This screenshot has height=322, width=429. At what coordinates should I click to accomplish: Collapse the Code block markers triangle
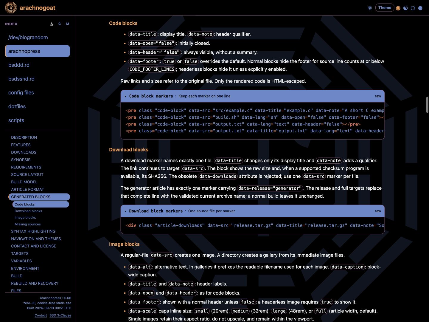[x=125, y=96]
